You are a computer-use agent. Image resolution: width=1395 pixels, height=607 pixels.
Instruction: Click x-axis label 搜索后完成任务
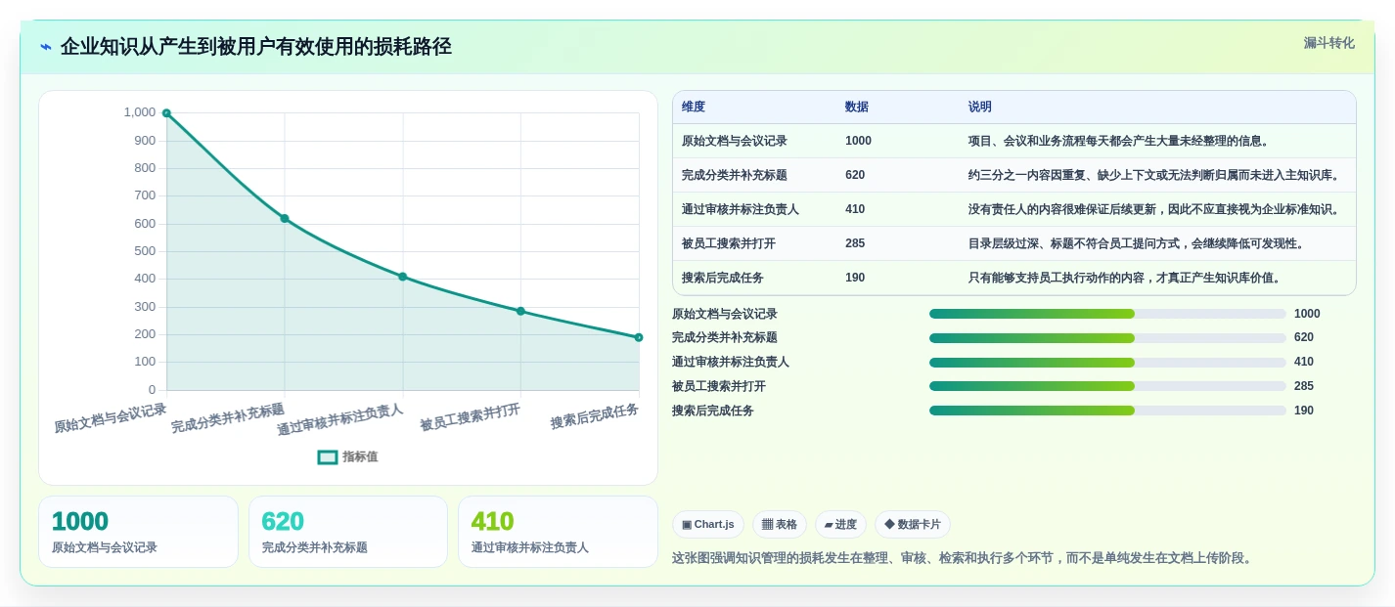[595, 415]
